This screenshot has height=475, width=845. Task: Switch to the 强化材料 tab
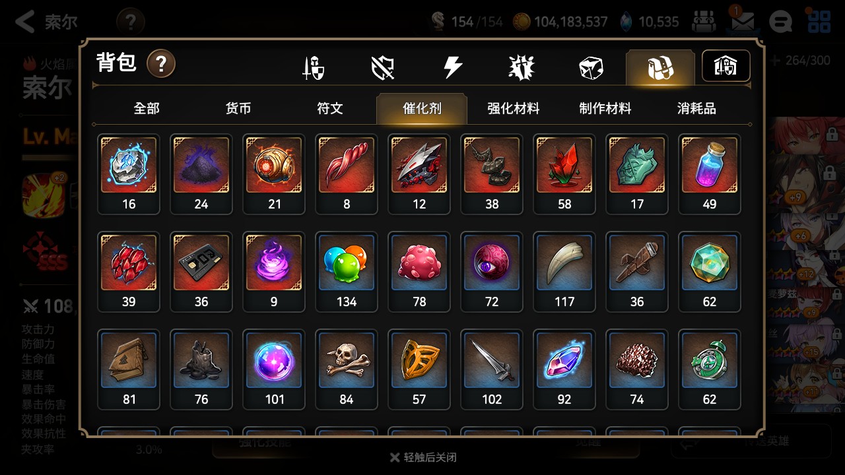pyautogui.click(x=514, y=108)
